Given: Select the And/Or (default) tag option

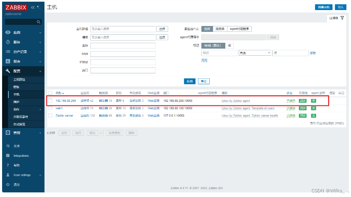Looking at the screenshot, I should (213, 46).
